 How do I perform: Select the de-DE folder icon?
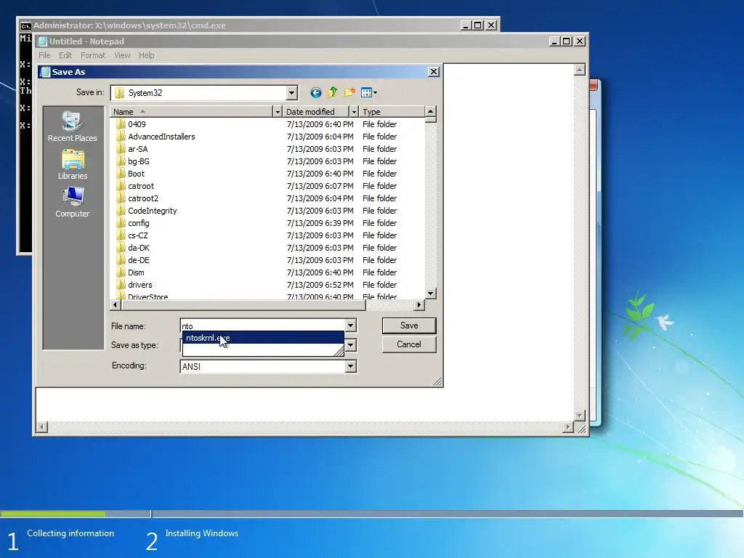coord(121,259)
